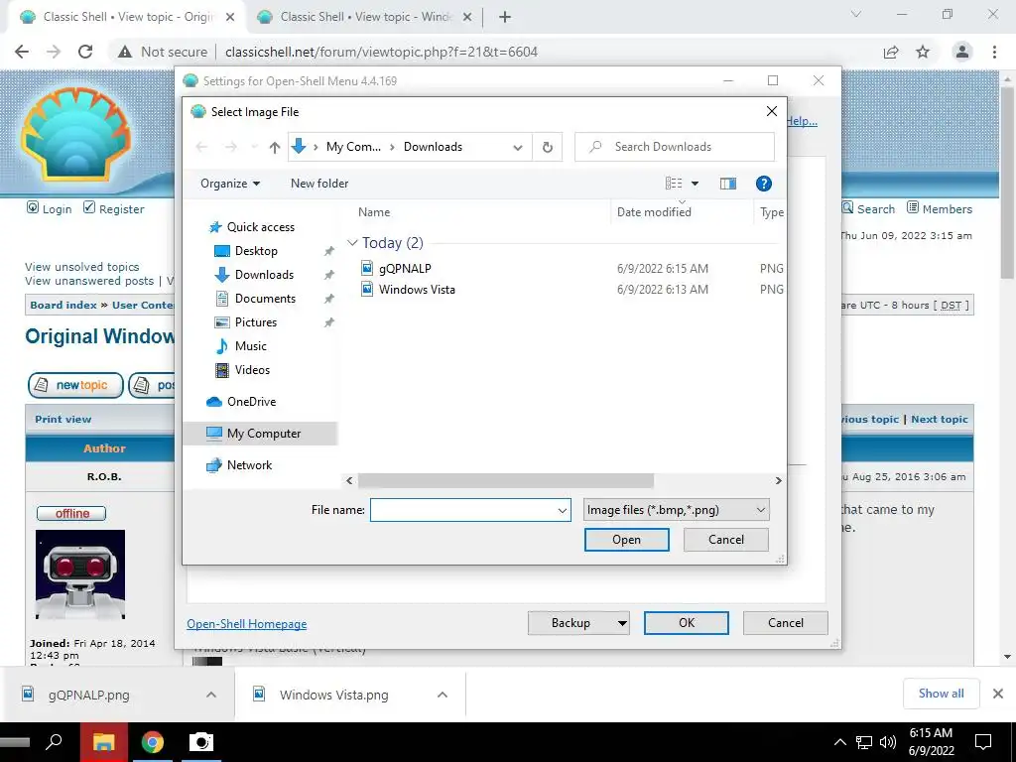Share this page icon in Chrome

point(891,52)
